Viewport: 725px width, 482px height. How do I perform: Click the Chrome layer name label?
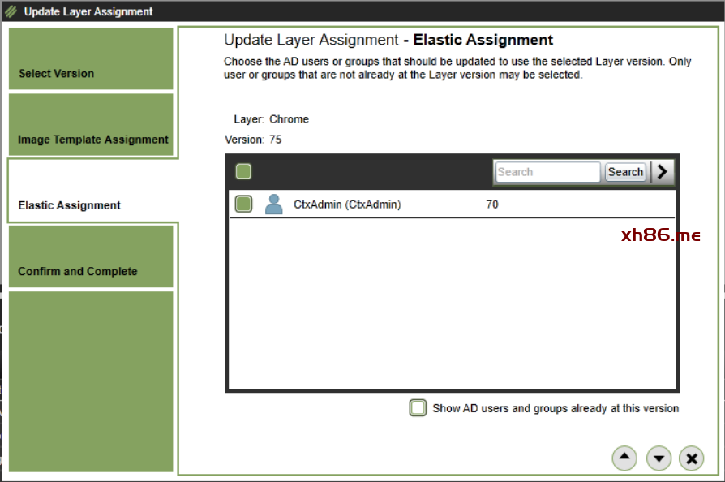click(289, 119)
